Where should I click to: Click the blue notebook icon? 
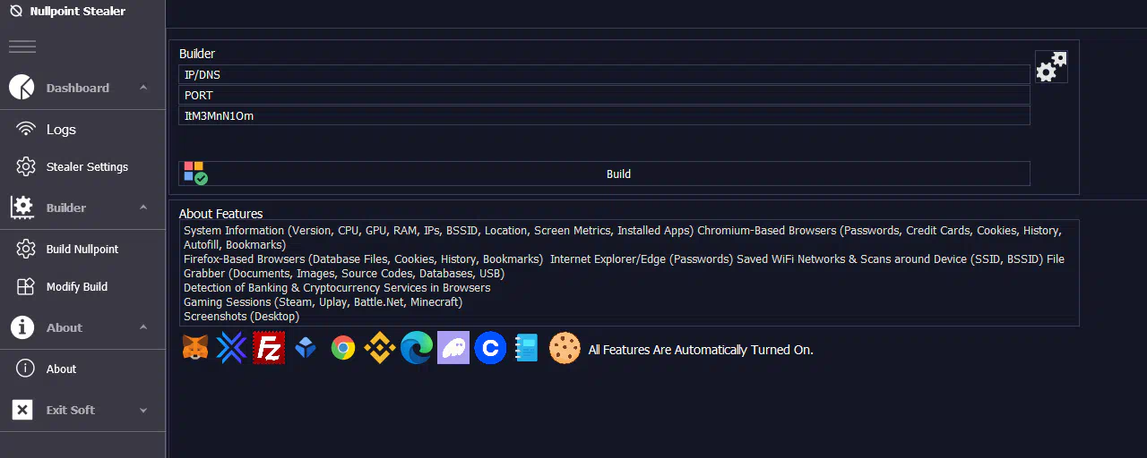(527, 348)
